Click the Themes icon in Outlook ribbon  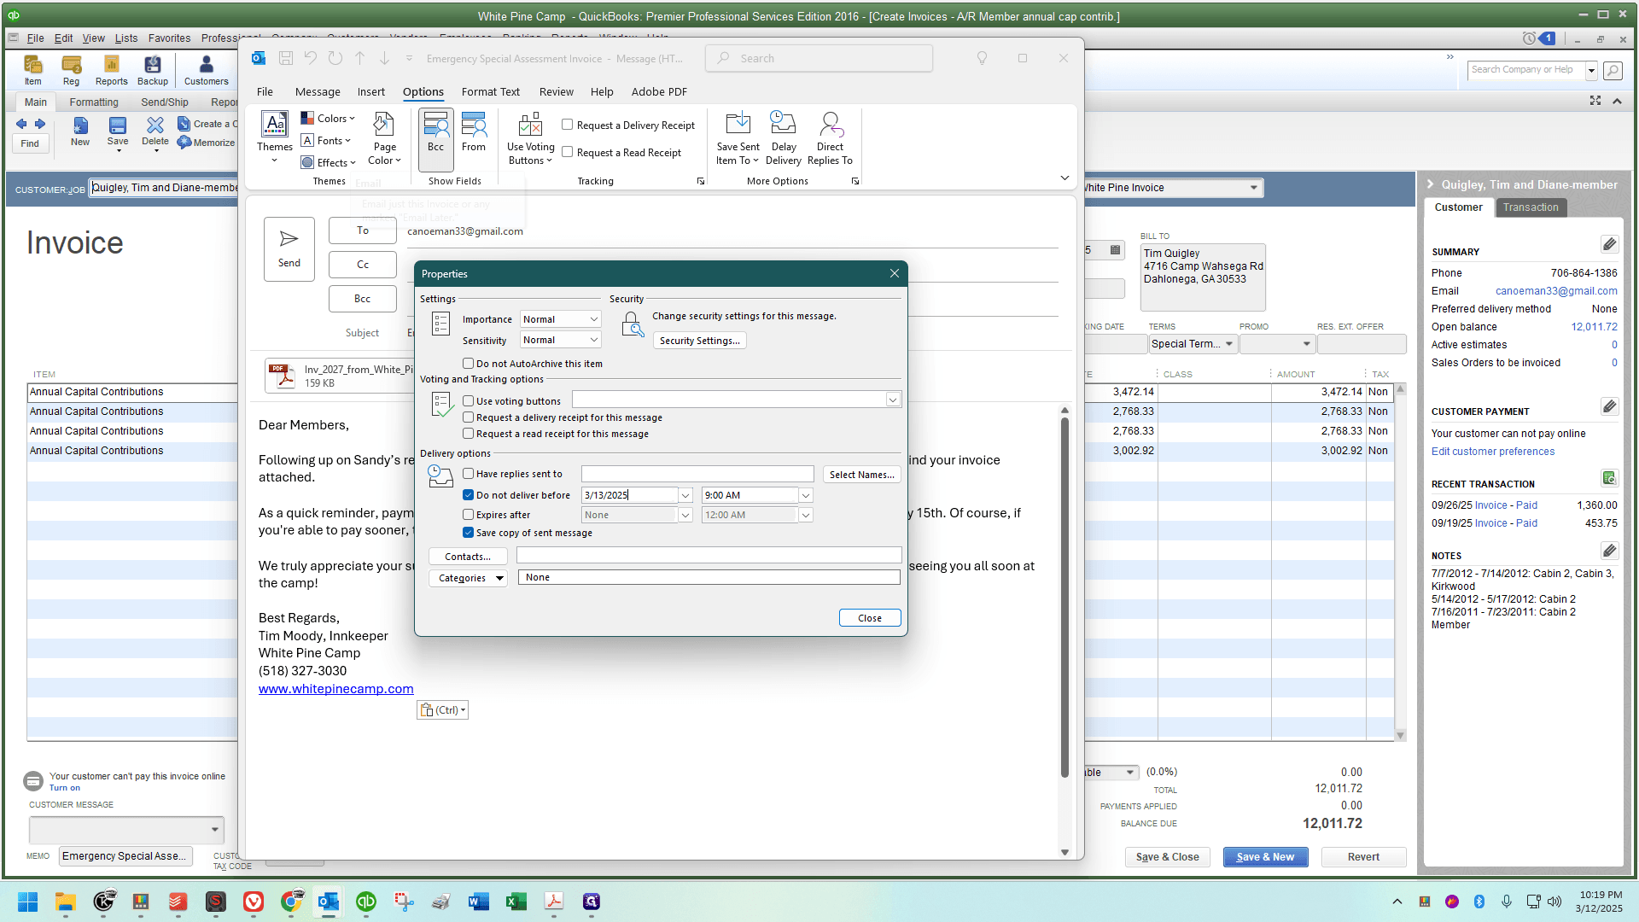tap(275, 137)
